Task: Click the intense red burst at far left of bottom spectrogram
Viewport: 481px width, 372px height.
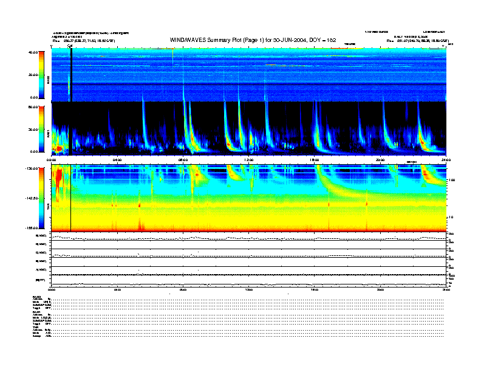Action: click(x=59, y=181)
